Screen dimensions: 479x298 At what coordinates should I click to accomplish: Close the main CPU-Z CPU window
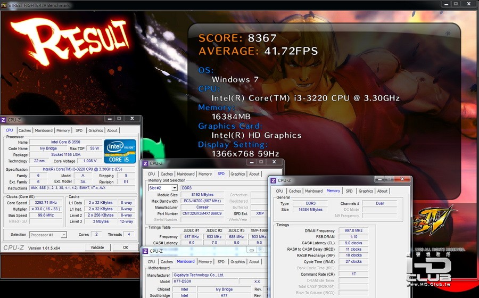tap(132, 119)
